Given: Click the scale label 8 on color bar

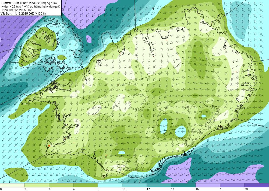Looking at the screenshot, I should [x=99, y=189].
